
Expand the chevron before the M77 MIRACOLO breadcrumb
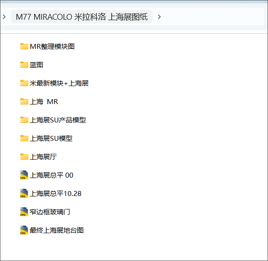4,17
